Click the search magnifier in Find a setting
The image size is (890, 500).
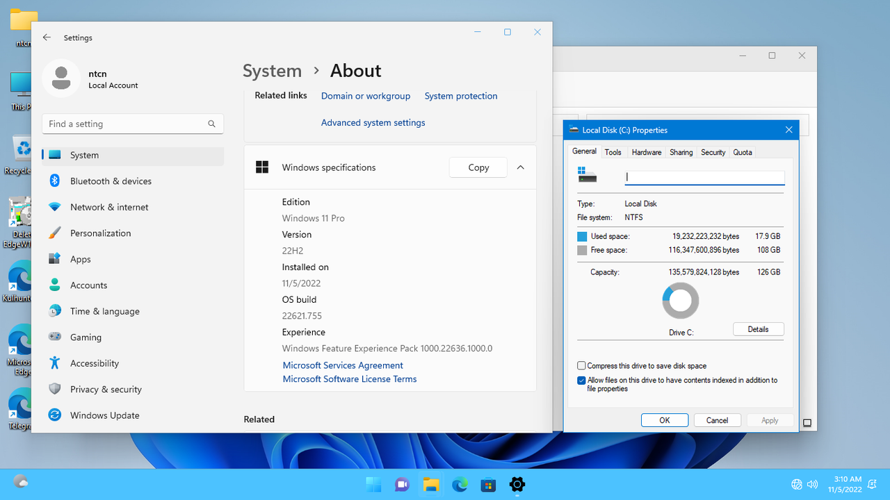click(x=211, y=124)
